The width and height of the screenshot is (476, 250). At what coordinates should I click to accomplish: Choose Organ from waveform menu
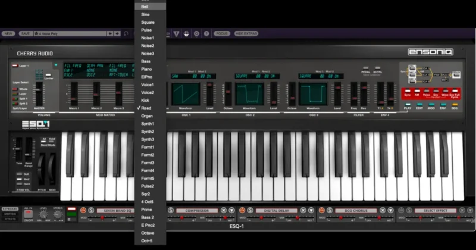coord(151,115)
